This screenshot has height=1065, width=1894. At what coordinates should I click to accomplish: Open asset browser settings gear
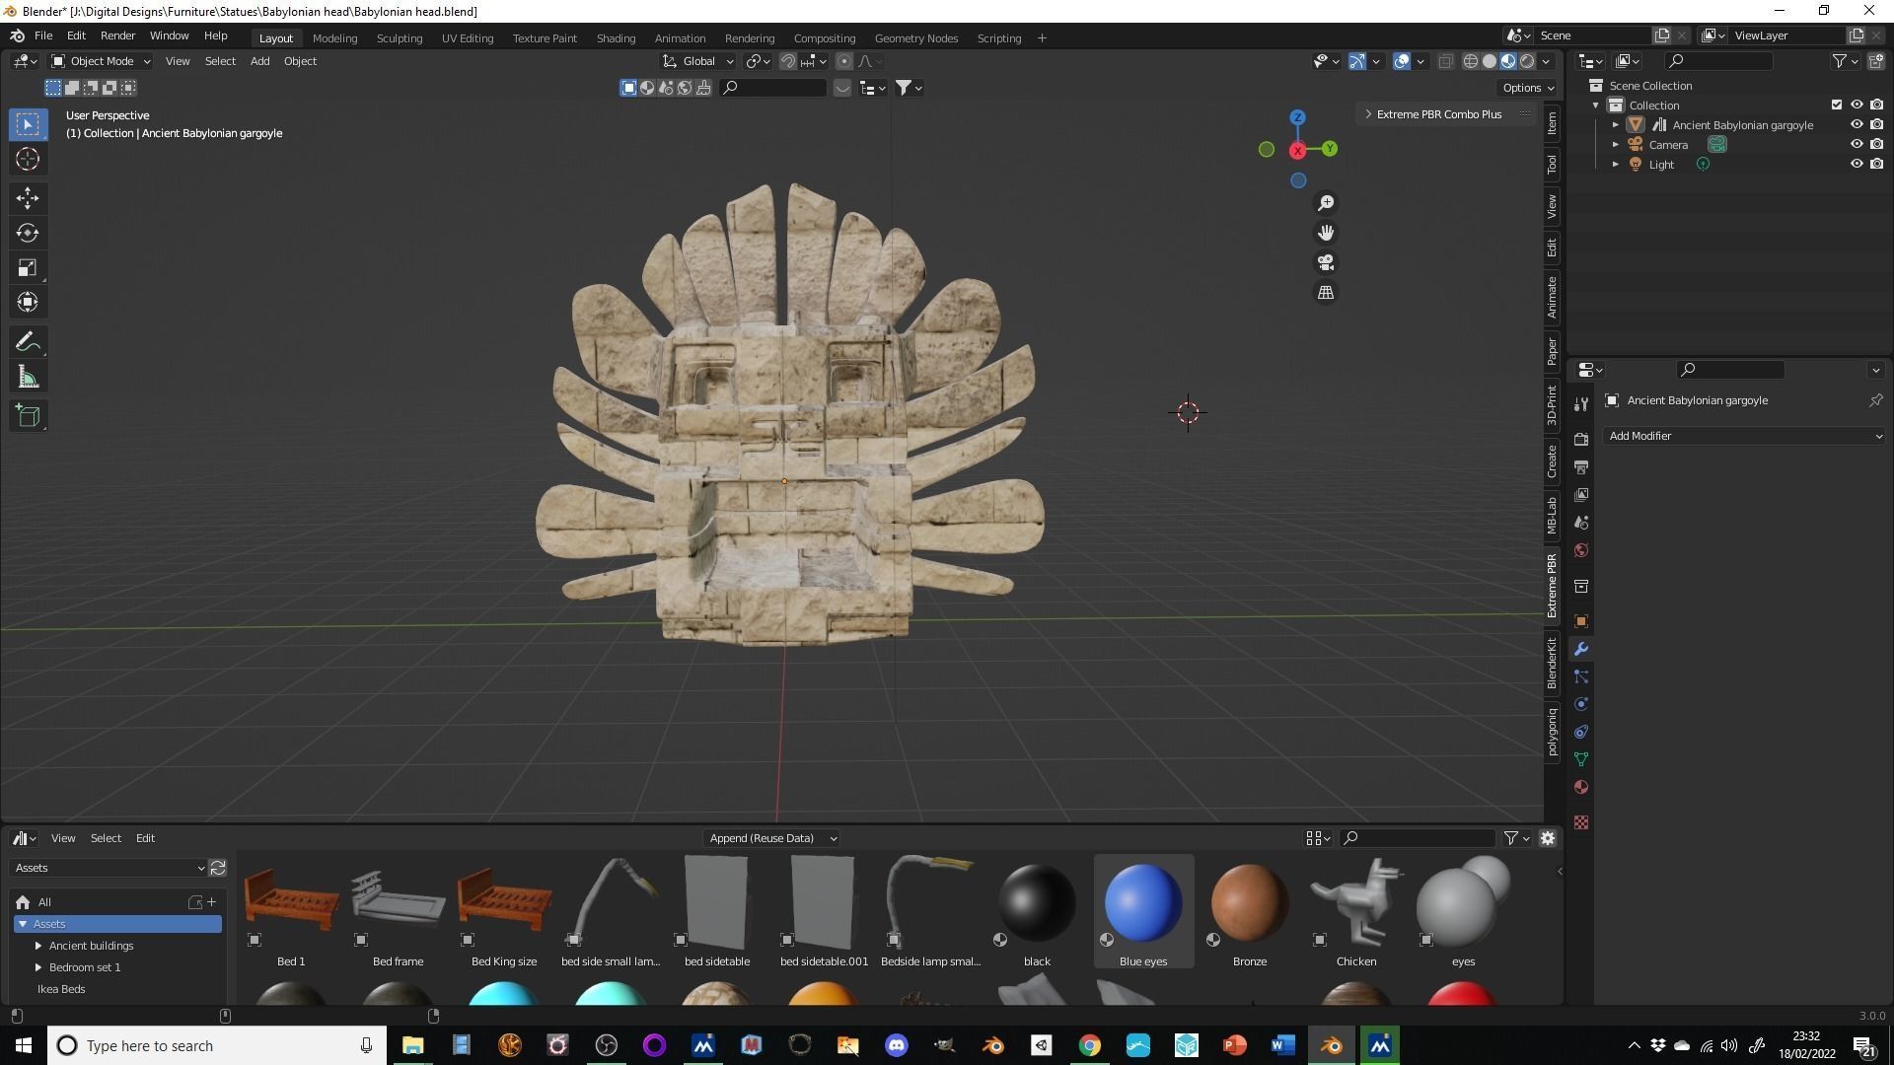[1548, 838]
